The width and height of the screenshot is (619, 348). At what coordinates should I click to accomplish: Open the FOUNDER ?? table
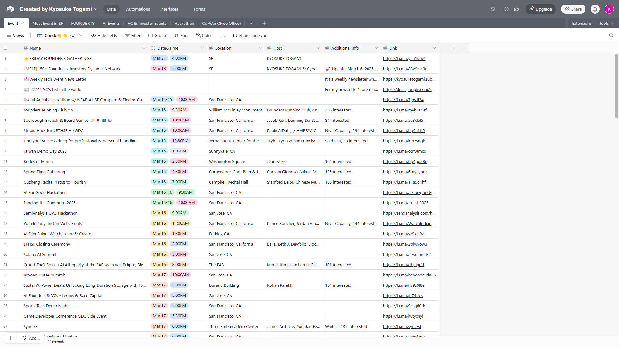click(83, 23)
